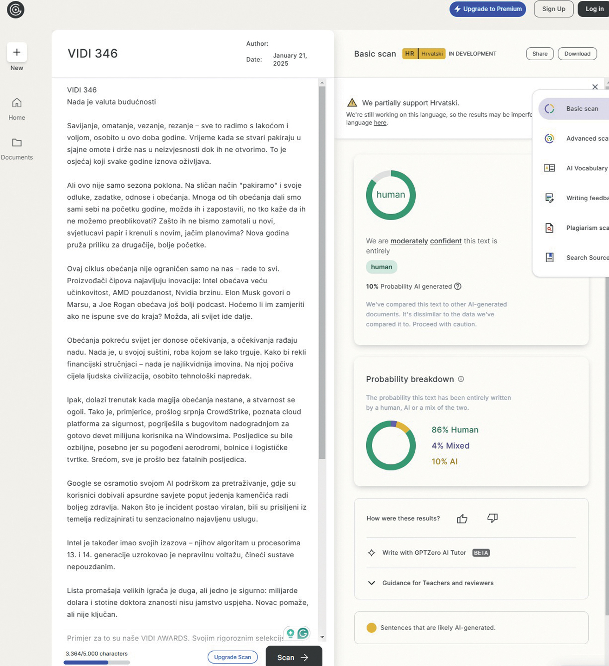Click the Writing feedback icon
The image size is (609, 666).
click(549, 198)
